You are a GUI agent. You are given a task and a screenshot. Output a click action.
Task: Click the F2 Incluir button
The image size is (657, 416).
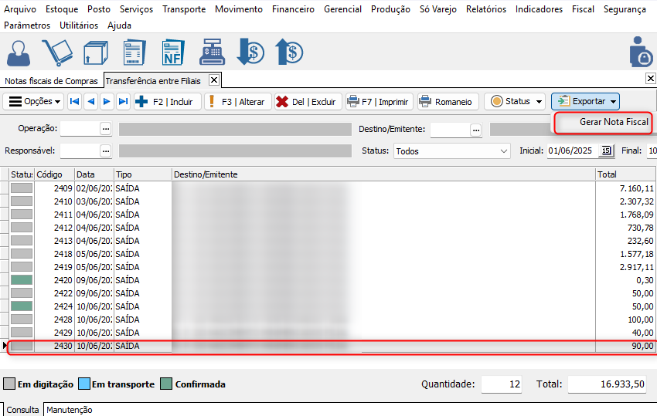[167, 102]
